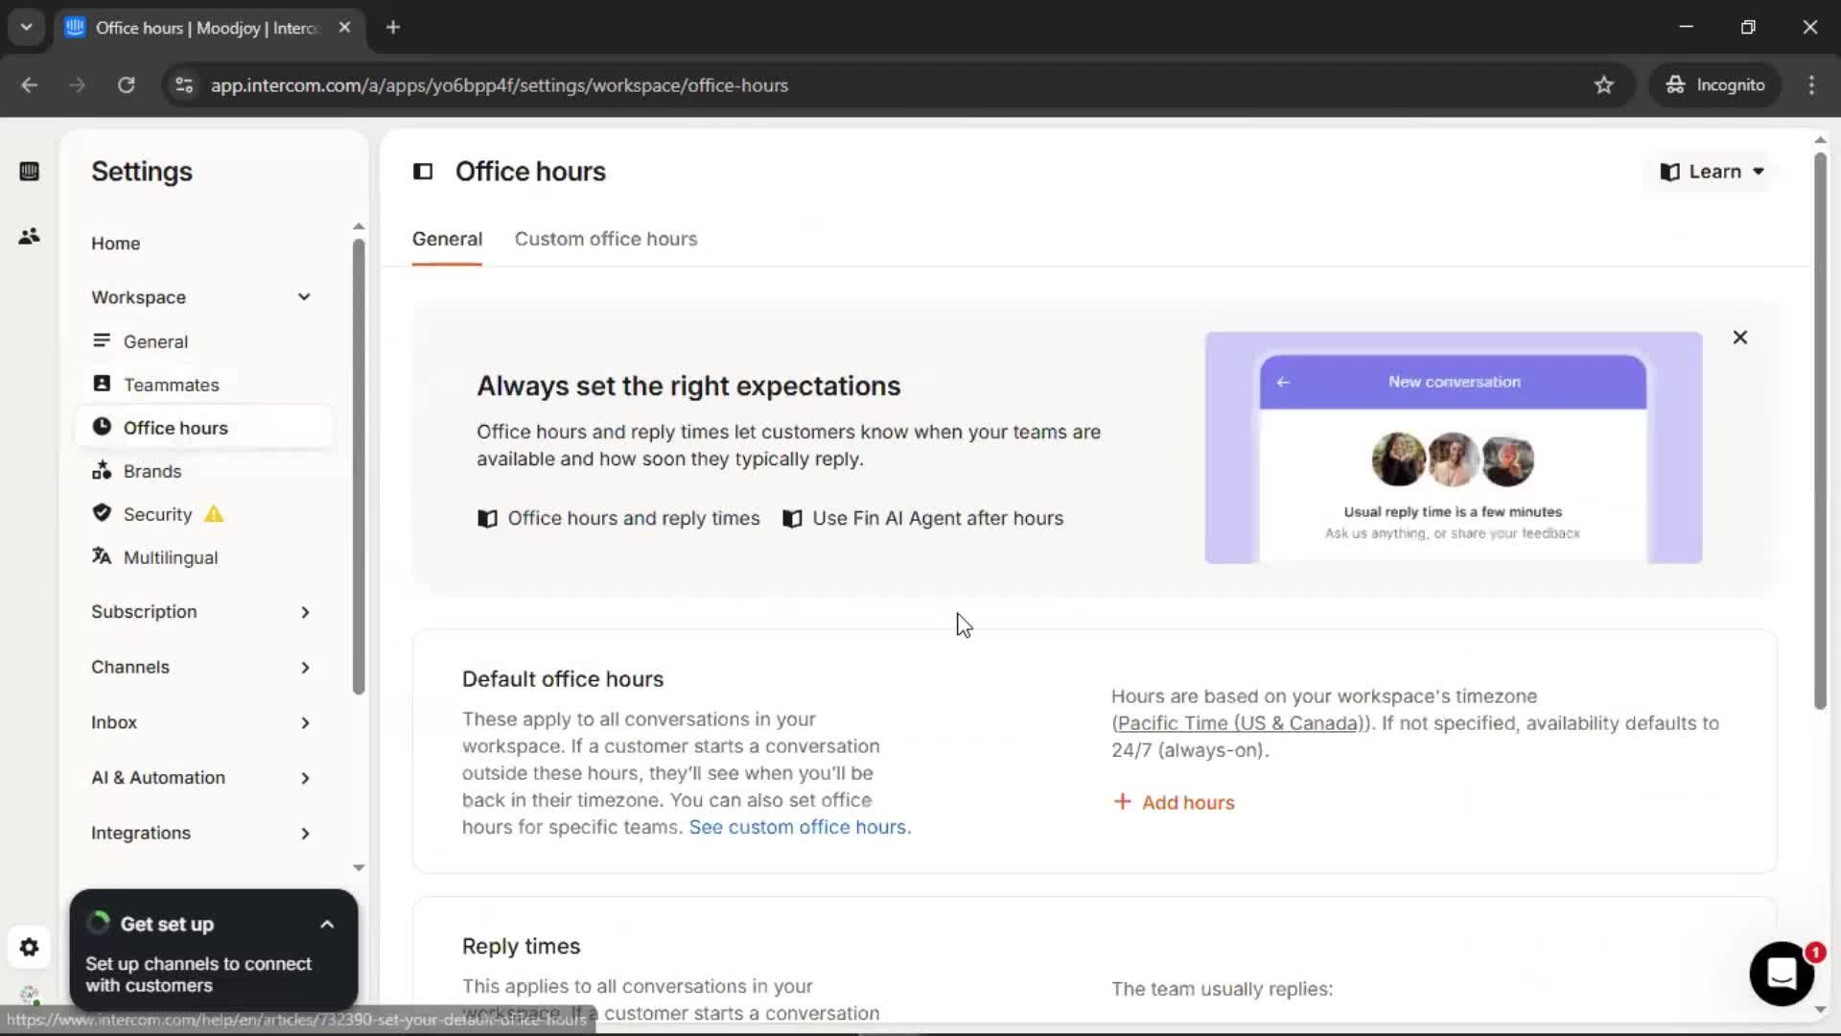Open See custom office hours link

[798, 827]
